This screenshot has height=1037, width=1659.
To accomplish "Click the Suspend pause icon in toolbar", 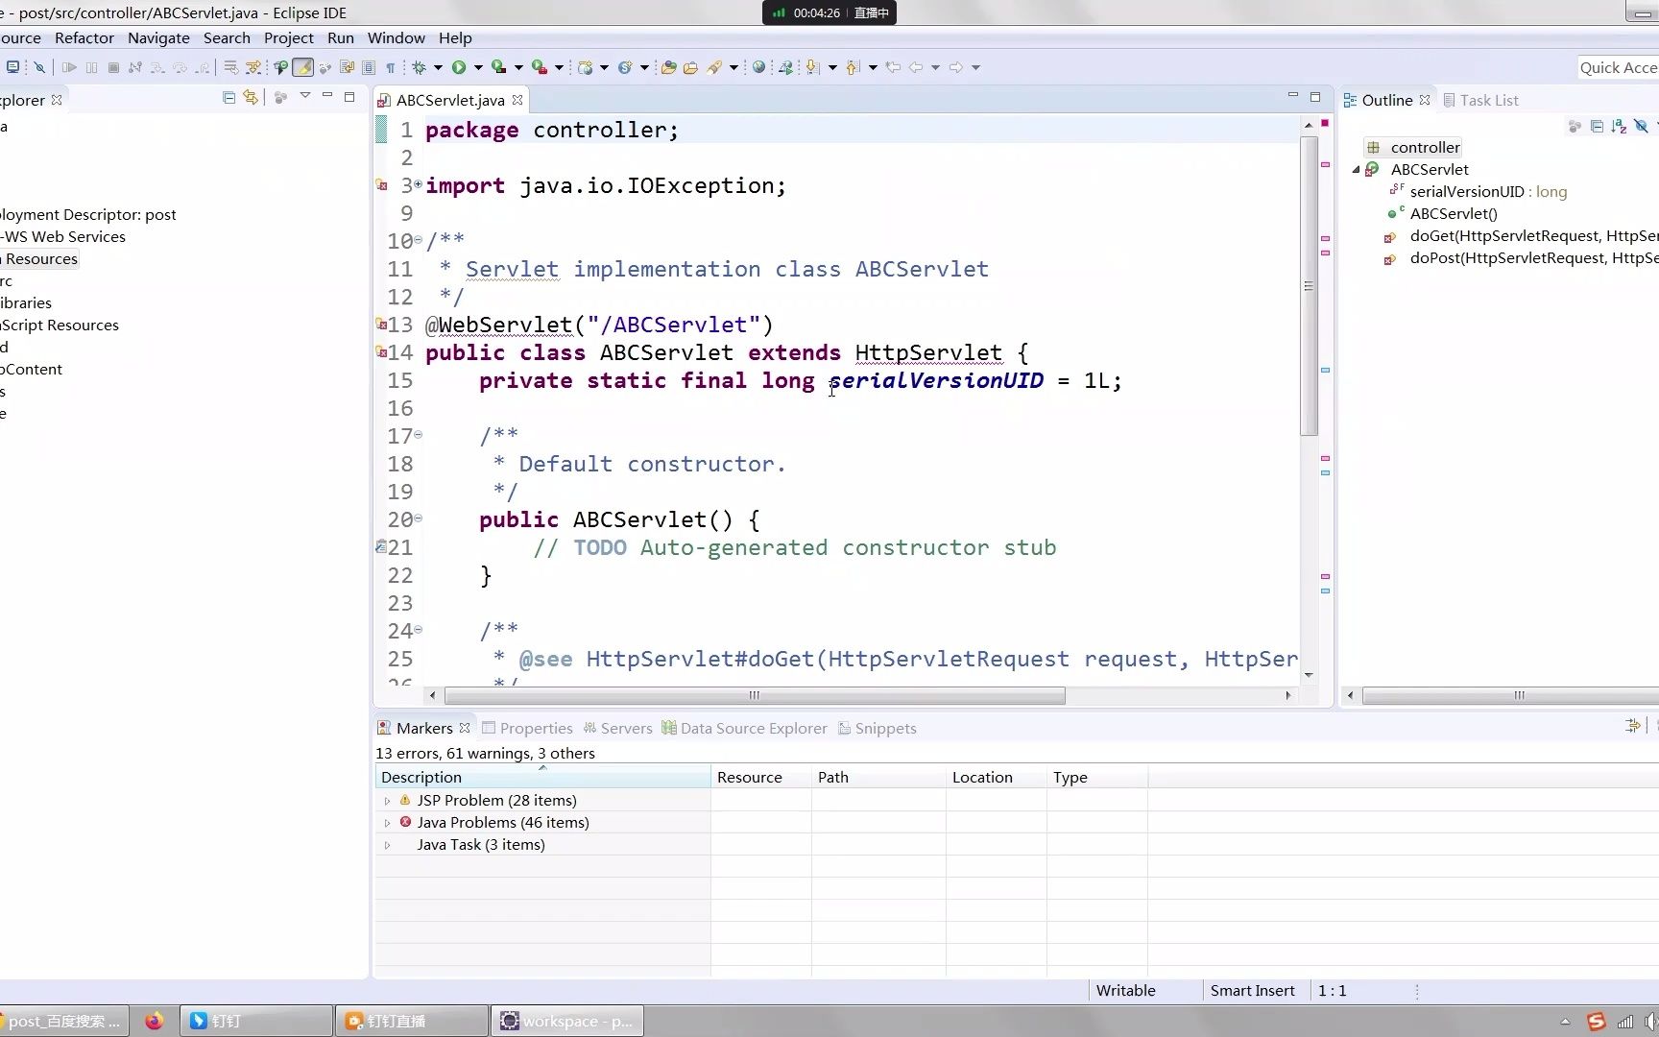I will (x=91, y=67).
